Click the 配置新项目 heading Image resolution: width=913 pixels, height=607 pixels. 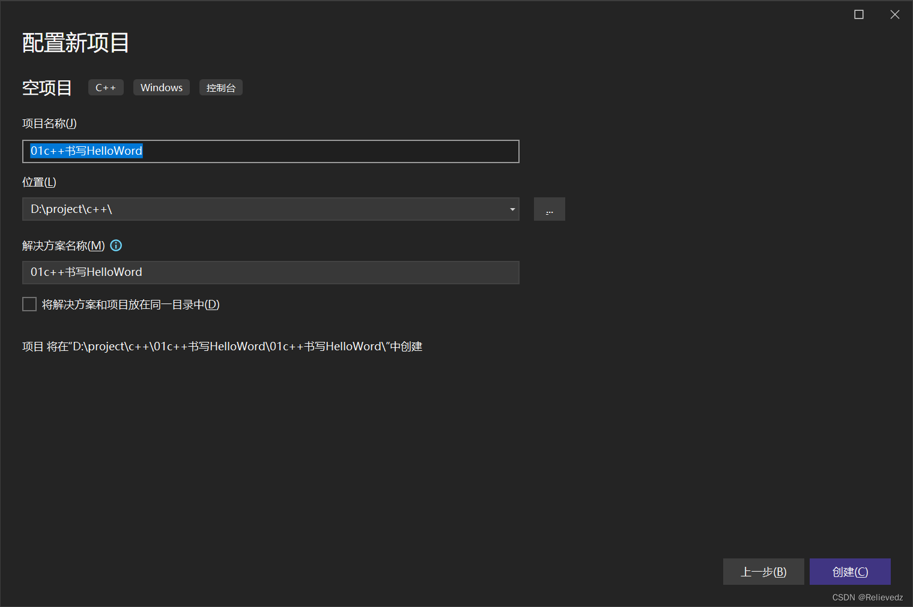76,43
